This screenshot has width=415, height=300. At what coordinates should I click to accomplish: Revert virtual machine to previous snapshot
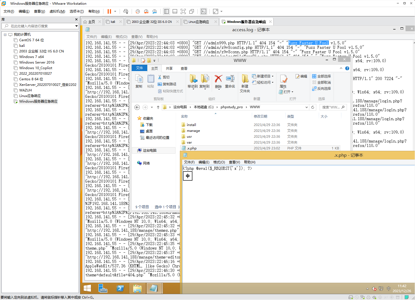(146, 11)
